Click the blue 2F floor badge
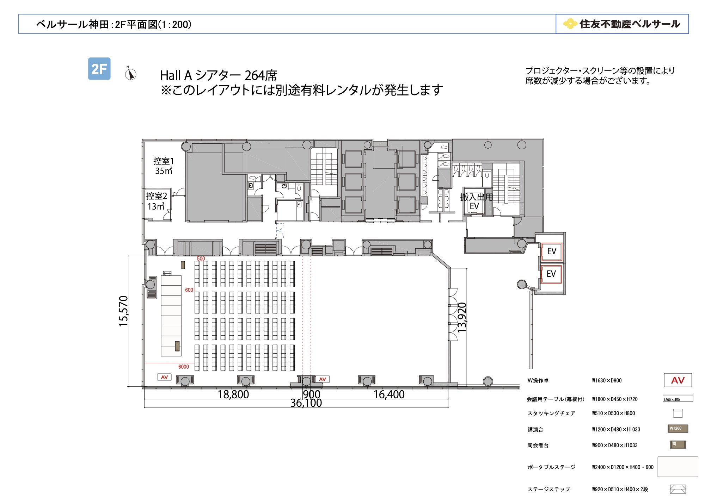Image resolution: width=705 pixels, height=498 pixels. [x=99, y=69]
